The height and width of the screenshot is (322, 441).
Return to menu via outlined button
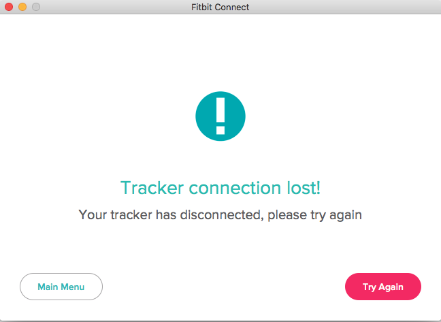[x=61, y=287]
